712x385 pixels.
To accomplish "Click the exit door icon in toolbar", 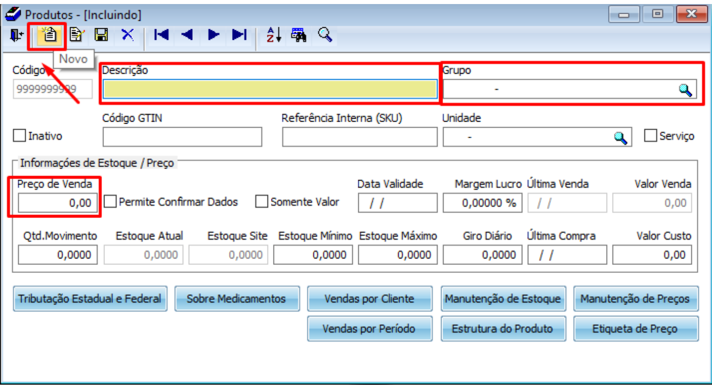I will pos(16,35).
